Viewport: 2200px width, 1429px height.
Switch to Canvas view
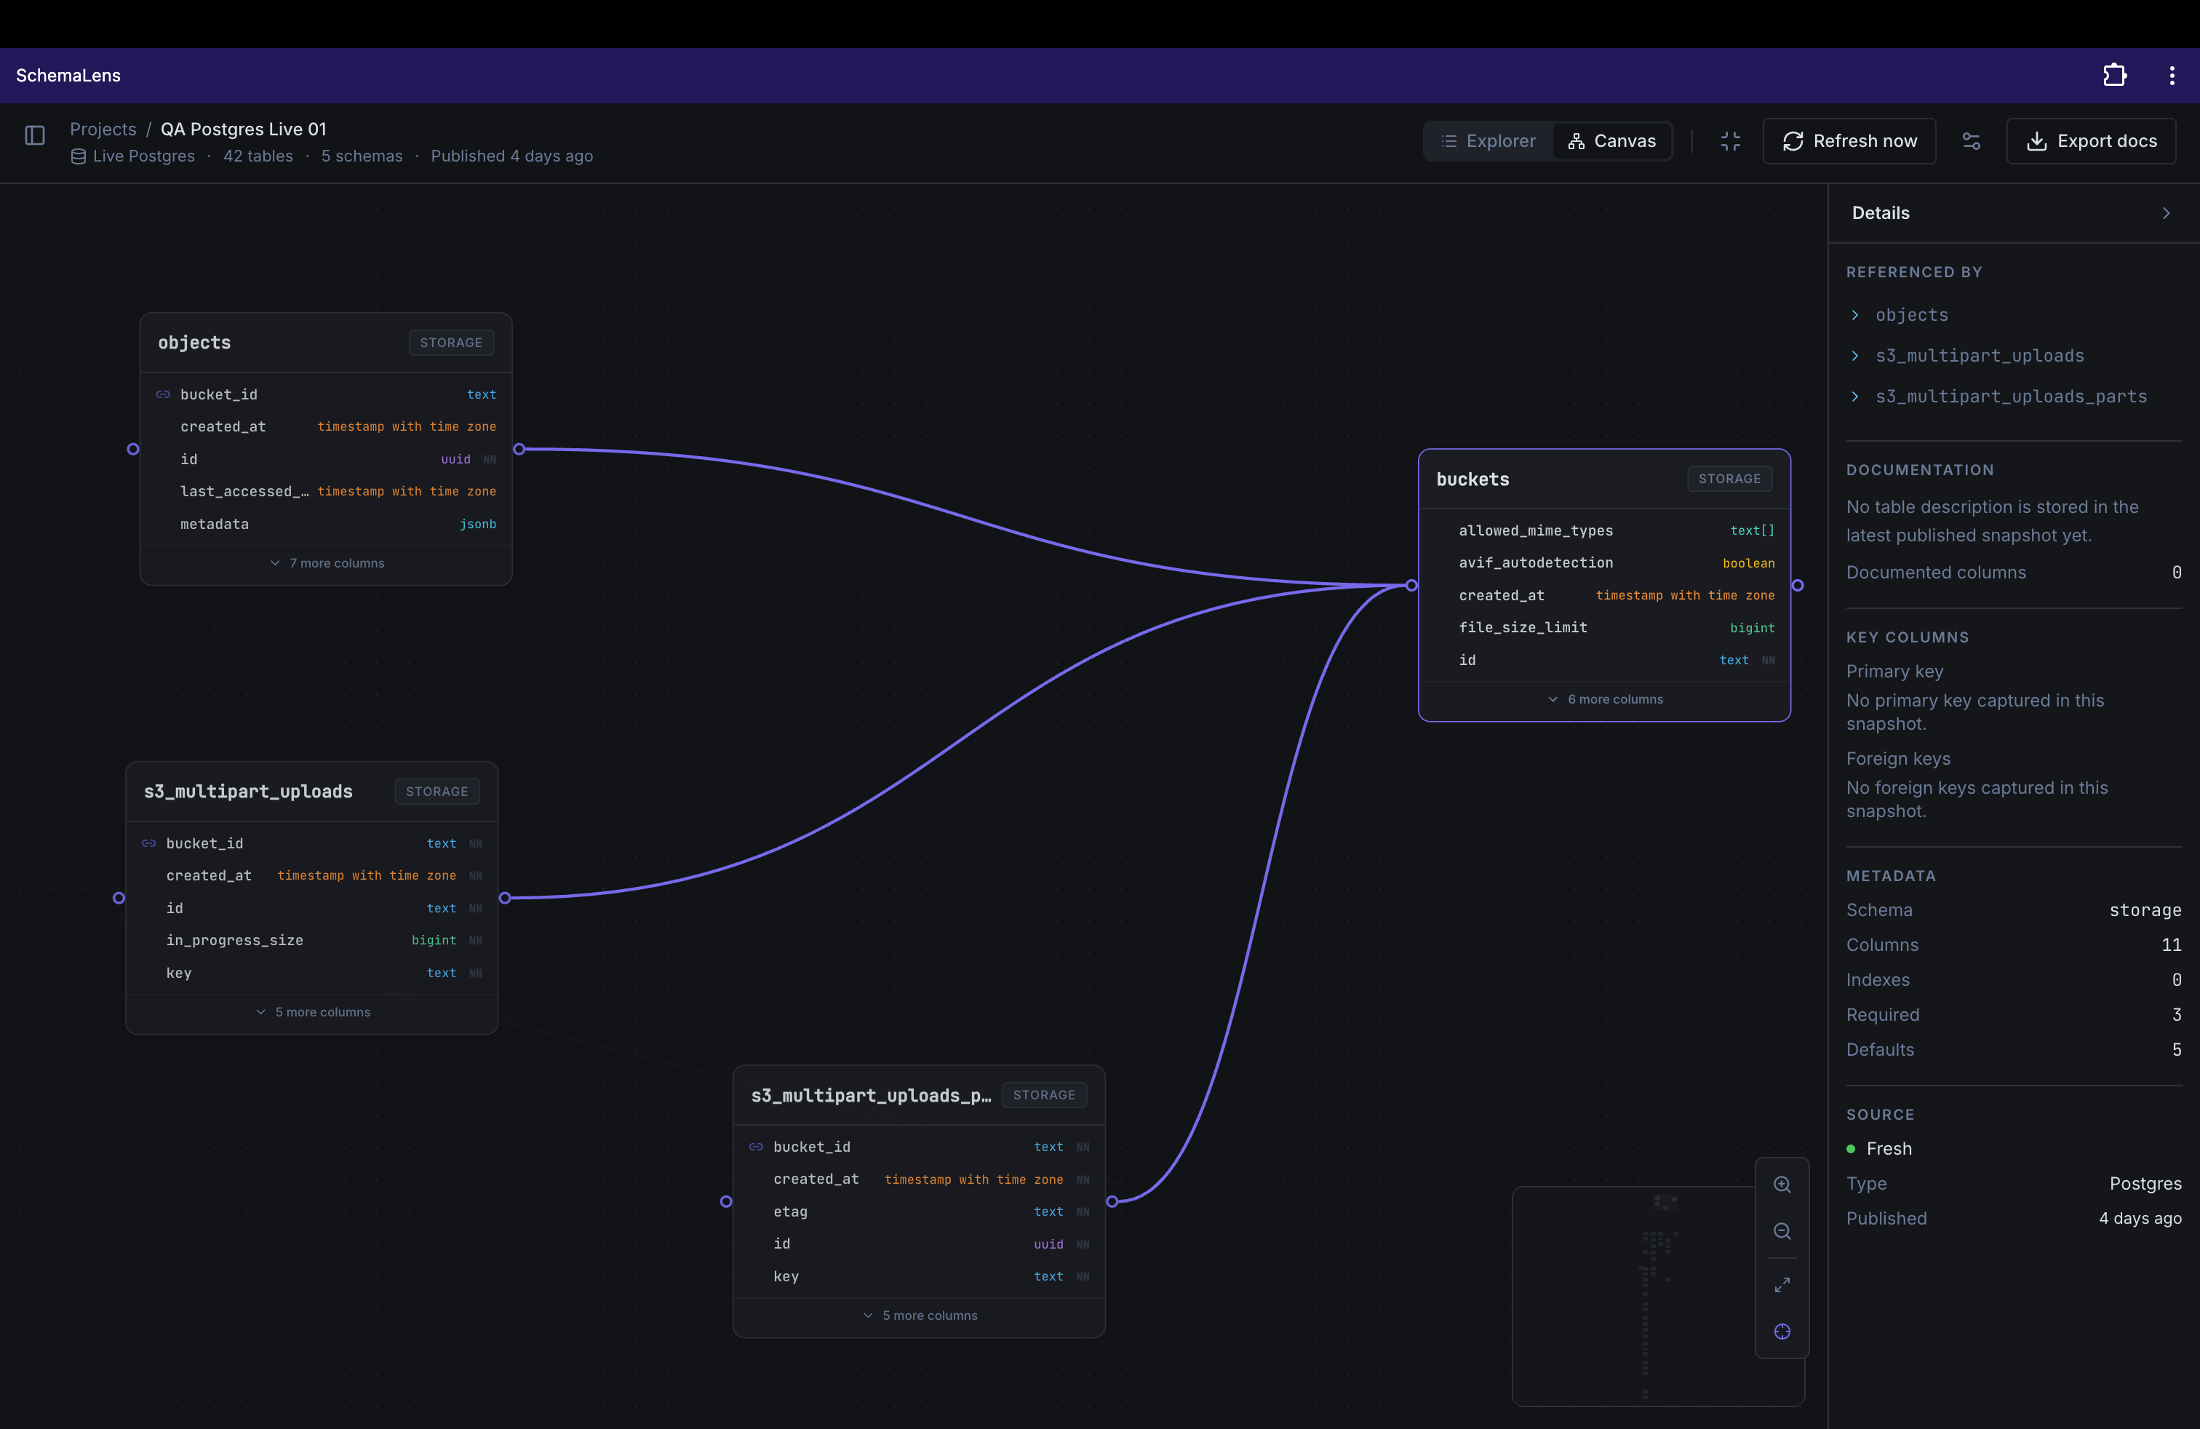click(x=1611, y=140)
